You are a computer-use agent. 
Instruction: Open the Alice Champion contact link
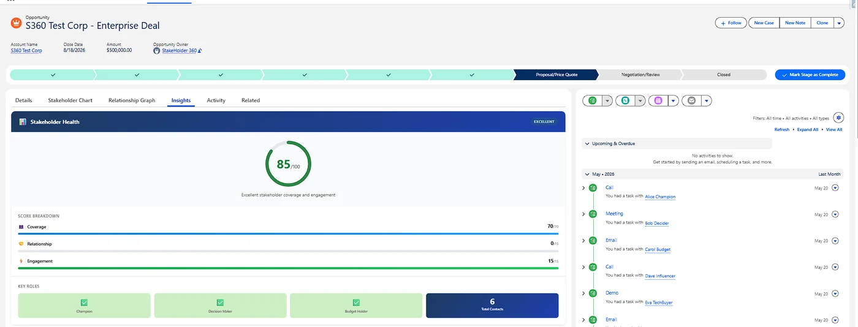click(x=660, y=197)
